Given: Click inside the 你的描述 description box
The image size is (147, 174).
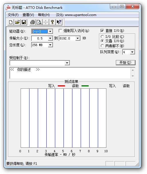Looking at the screenshot, I should point(70,73).
